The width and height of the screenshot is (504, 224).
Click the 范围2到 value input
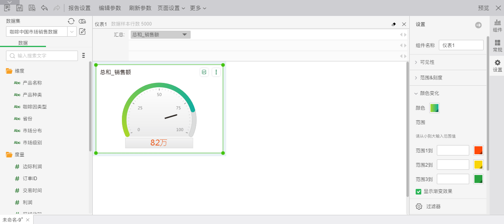tap(453, 165)
